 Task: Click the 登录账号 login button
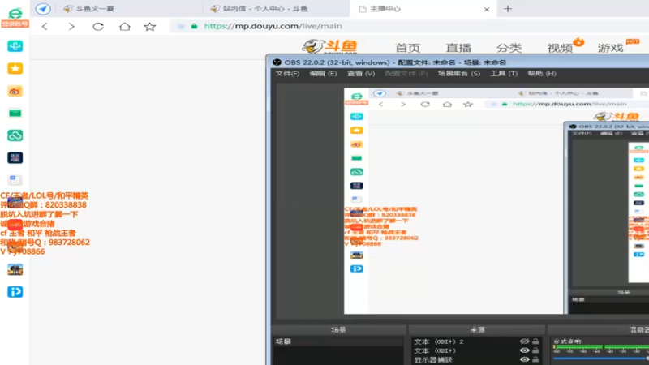click(15, 24)
